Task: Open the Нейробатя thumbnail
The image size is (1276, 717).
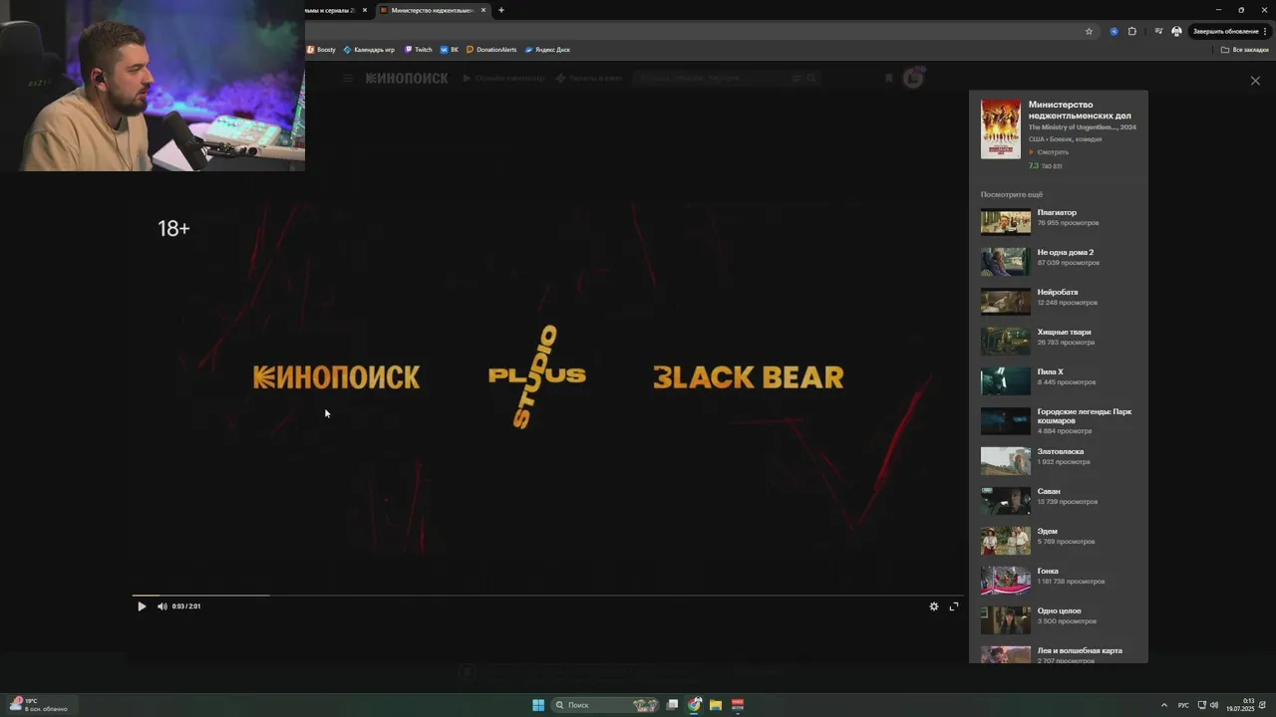Action: [1006, 301]
